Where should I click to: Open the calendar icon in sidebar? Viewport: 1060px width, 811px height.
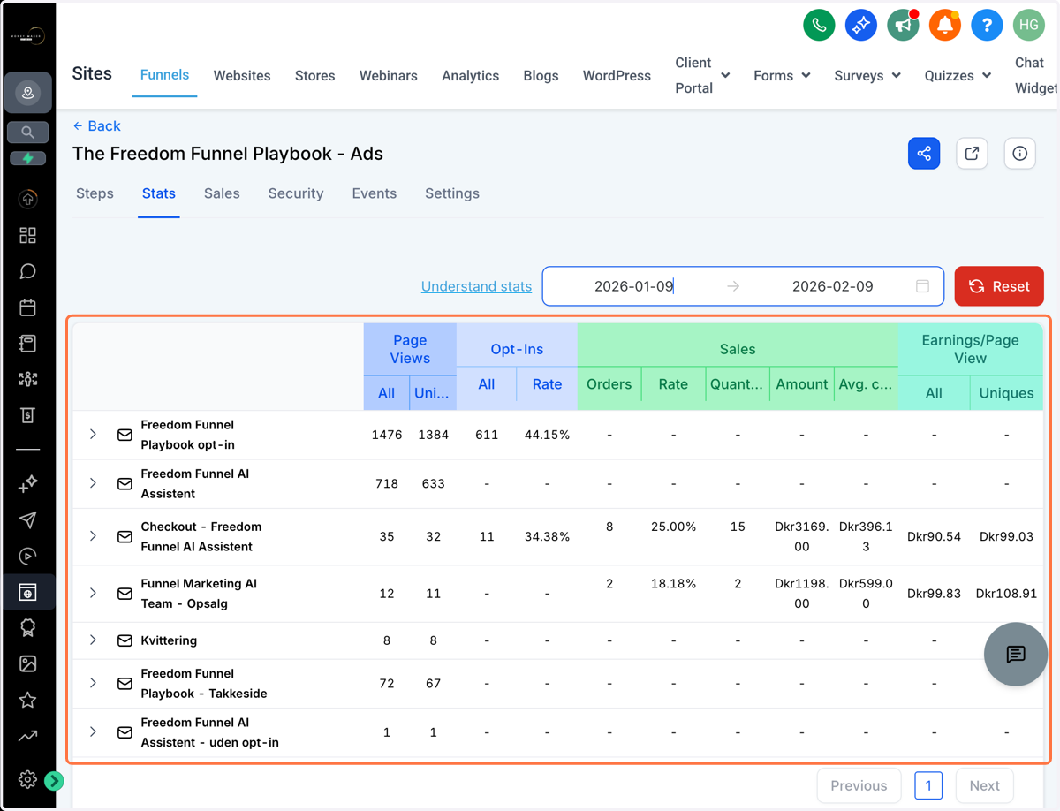tap(27, 307)
